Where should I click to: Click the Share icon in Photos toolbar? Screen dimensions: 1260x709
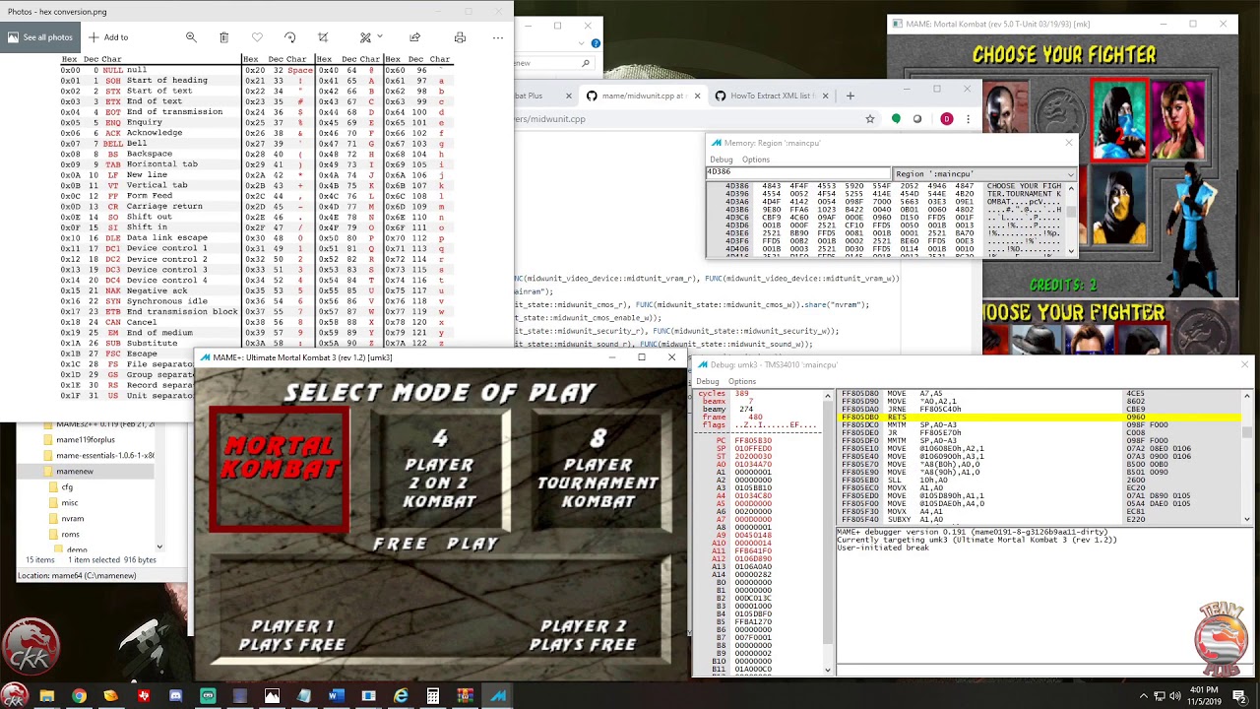pyautogui.click(x=415, y=37)
